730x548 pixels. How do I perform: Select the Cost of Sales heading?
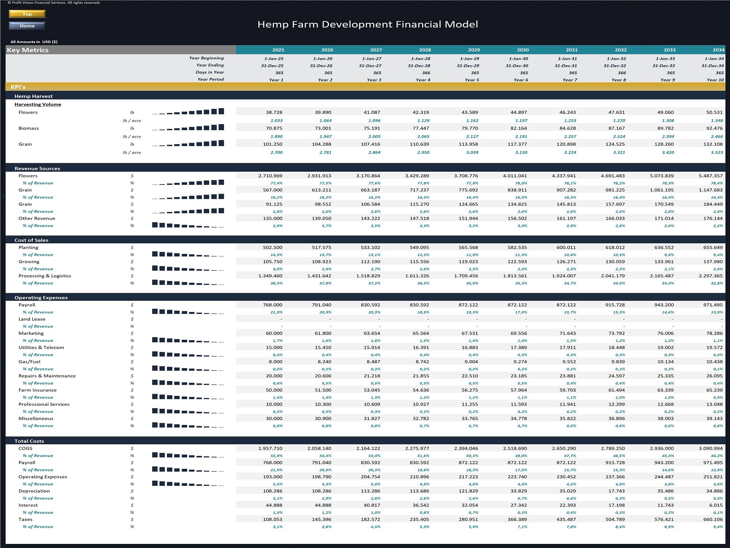[x=31, y=240]
